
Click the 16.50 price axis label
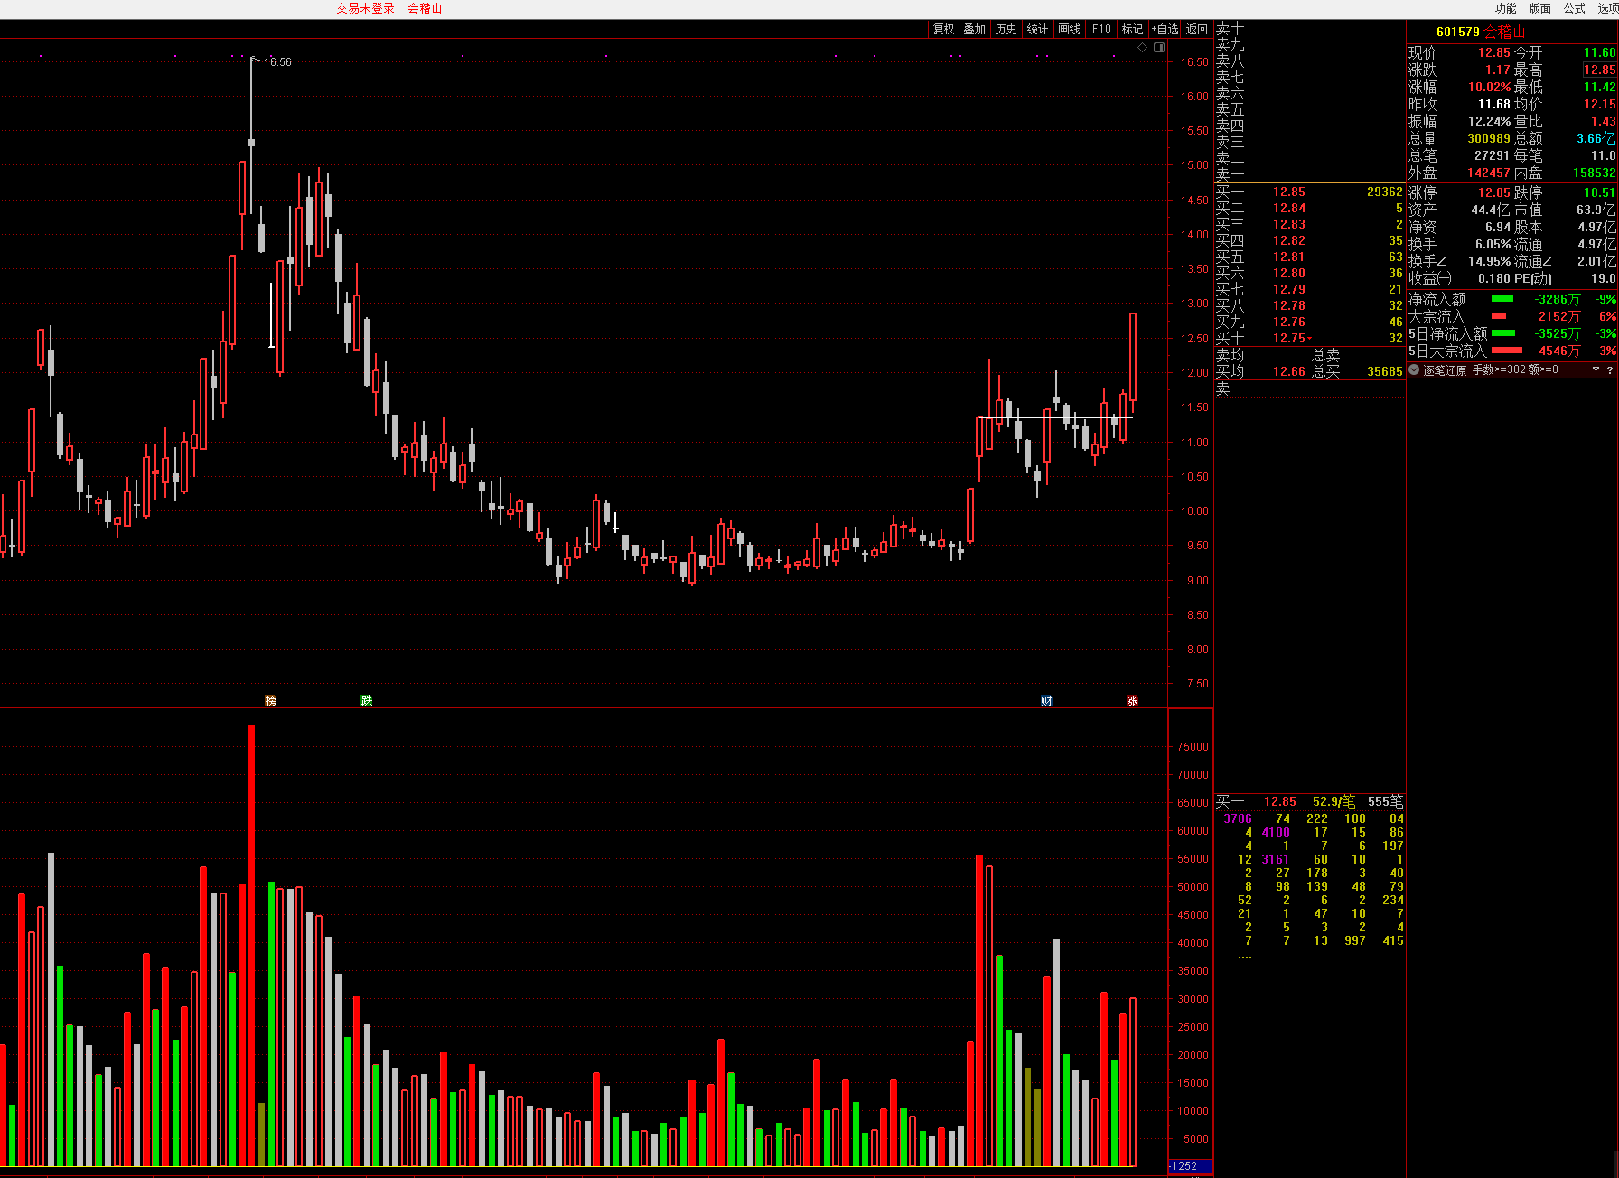click(1194, 62)
